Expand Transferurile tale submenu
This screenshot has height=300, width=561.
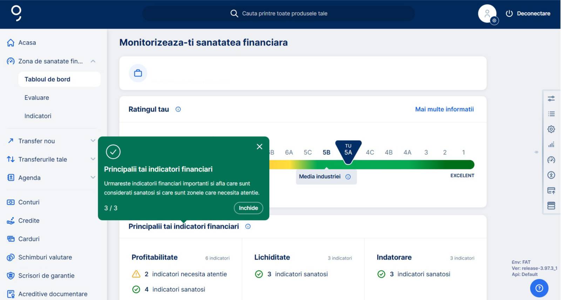[x=93, y=159]
